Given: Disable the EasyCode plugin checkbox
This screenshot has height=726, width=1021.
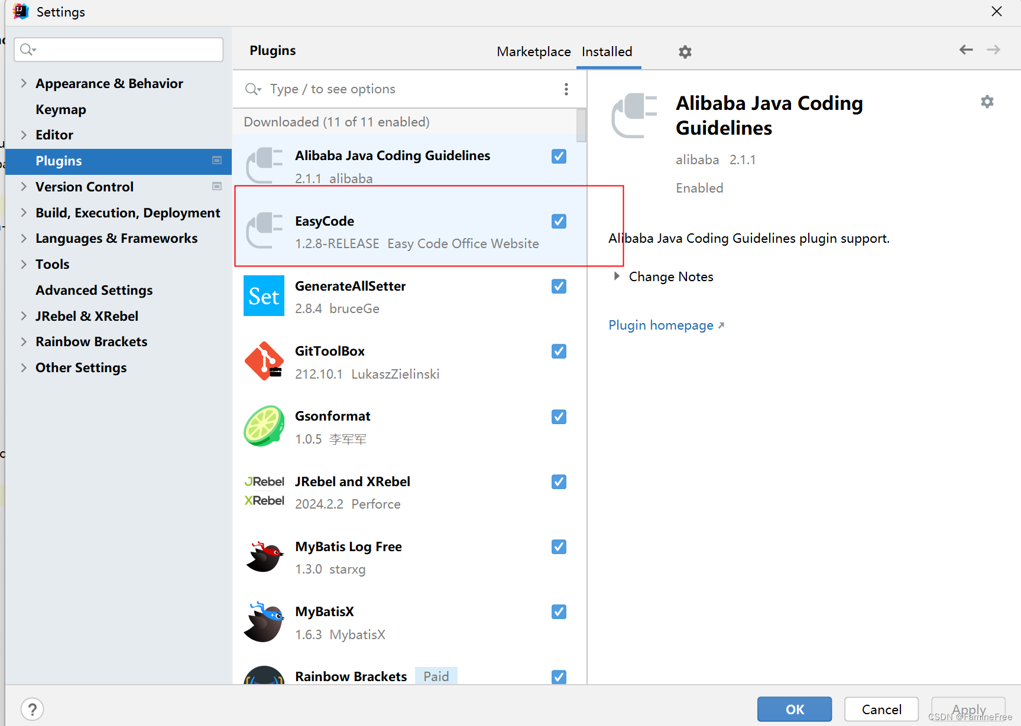Looking at the screenshot, I should pos(558,221).
